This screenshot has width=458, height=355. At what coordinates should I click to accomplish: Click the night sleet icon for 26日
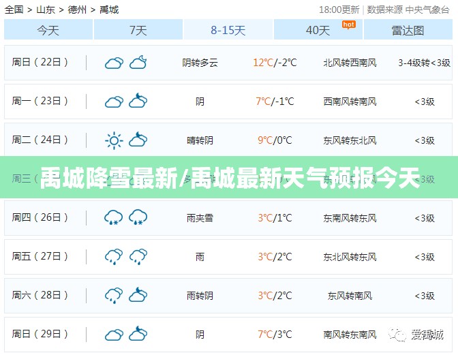pyautogui.click(x=138, y=217)
